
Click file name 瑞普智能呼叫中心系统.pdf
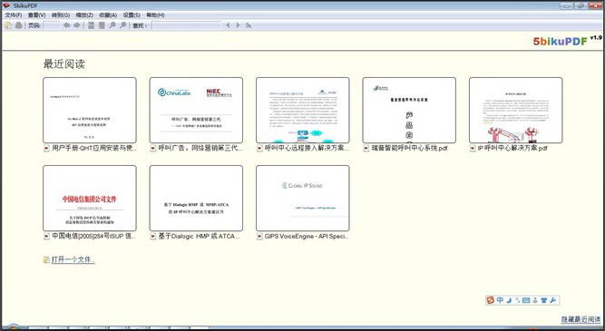click(x=409, y=148)
